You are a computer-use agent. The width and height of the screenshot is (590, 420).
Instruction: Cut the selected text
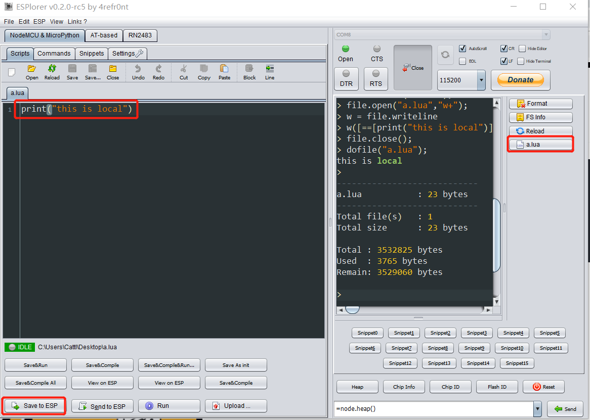[x=184, y=72]
